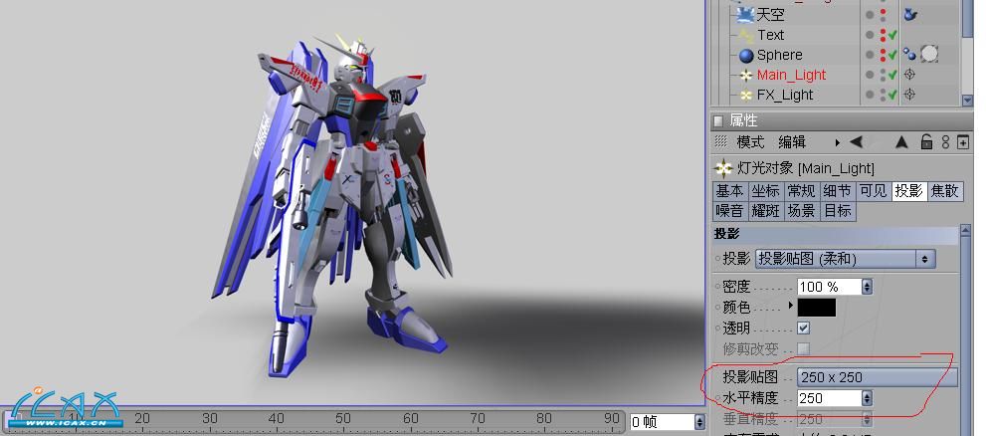Click the back arrow in attributes panel
The width and height of the screenshot is (986, 436).
[x=856, y=142]
